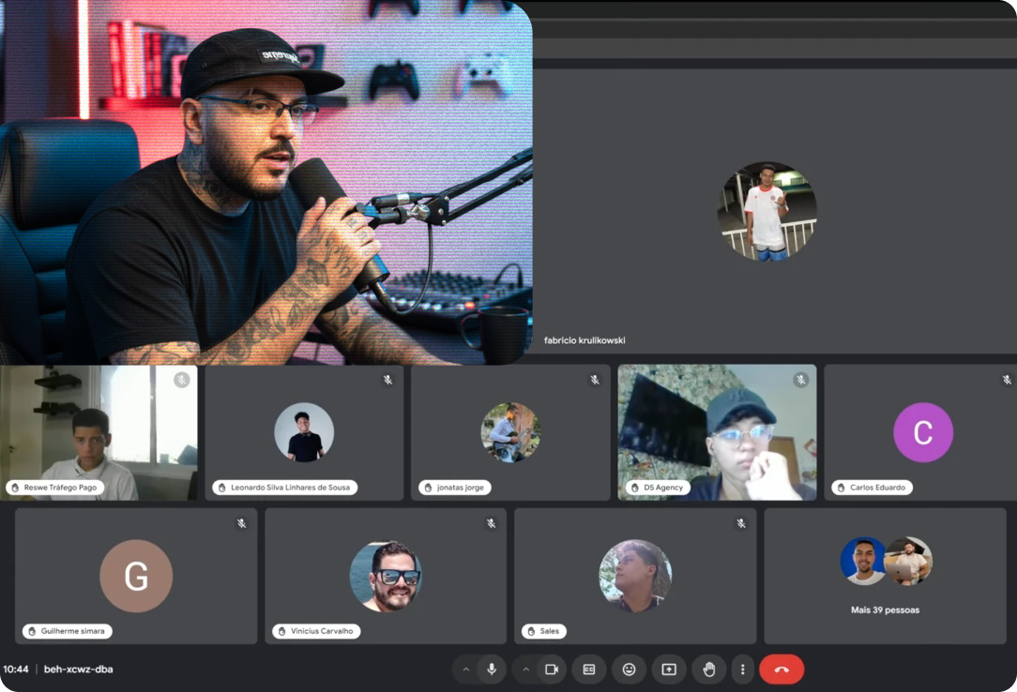Open the Mais 39 pessoas tile
This screenshot has width=1017, height=692.
pos(885,576)
